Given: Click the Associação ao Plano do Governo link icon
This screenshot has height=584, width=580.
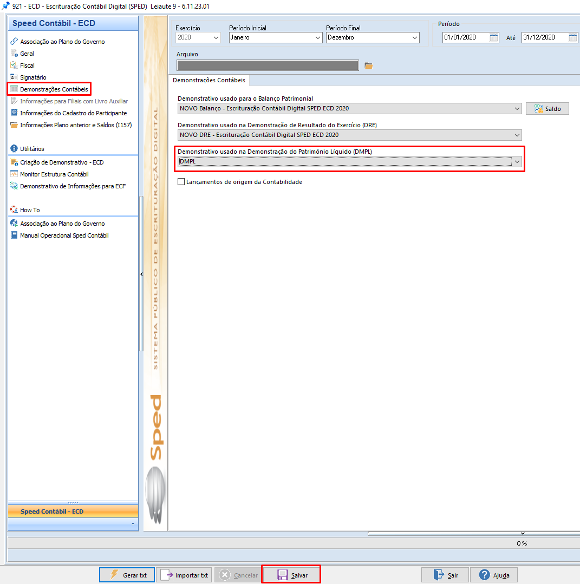Looking at the screenshot, I should tap(14, 41).
